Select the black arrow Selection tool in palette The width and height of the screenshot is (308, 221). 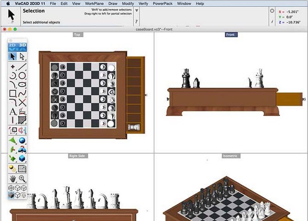pyautogui.click(x=12, y=56)
